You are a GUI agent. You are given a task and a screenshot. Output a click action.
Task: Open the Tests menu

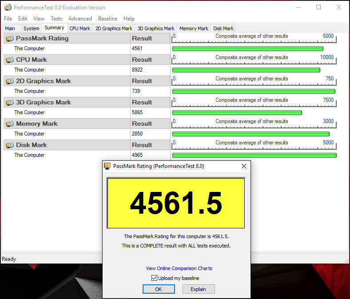[x=56, y=19]
